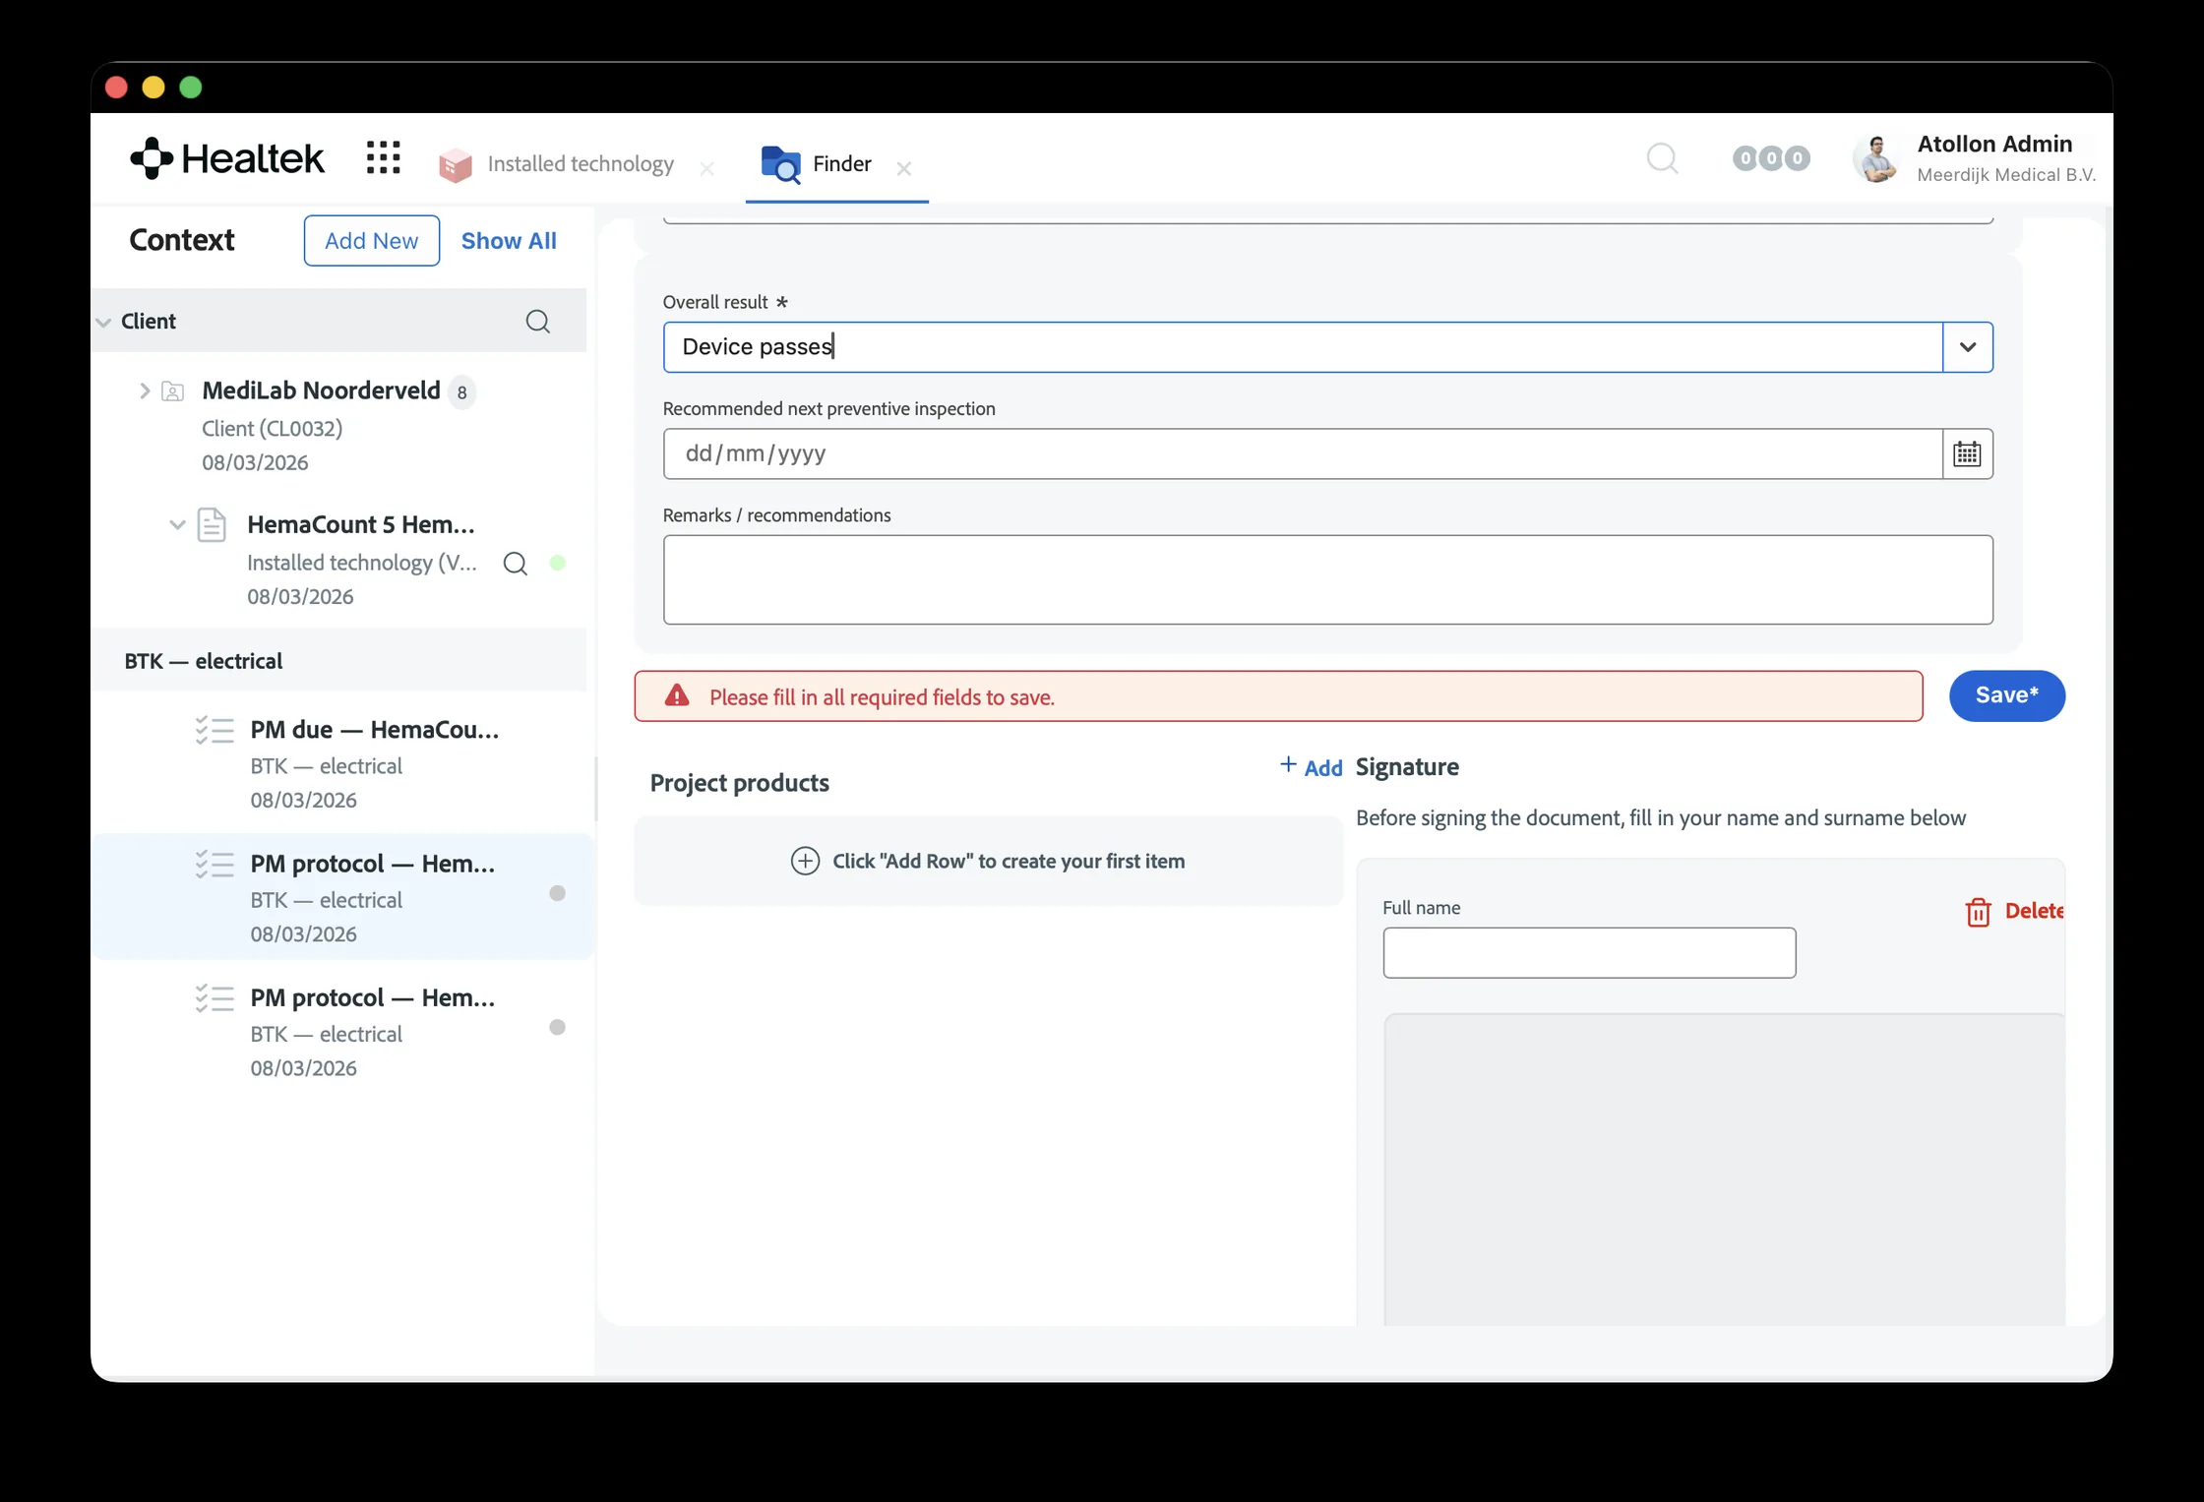The image size is (2204, 1502).
Task: Open the apps grid menu
Action: [383, 157]
